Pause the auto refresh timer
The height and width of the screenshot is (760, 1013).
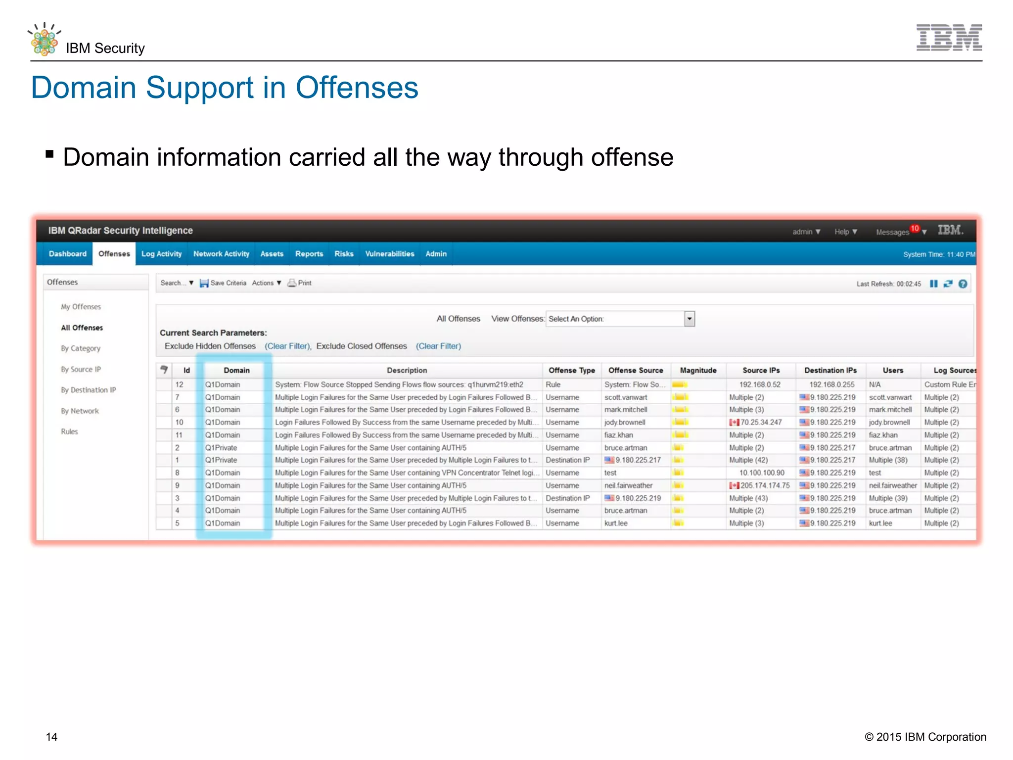tap(933, 284)
